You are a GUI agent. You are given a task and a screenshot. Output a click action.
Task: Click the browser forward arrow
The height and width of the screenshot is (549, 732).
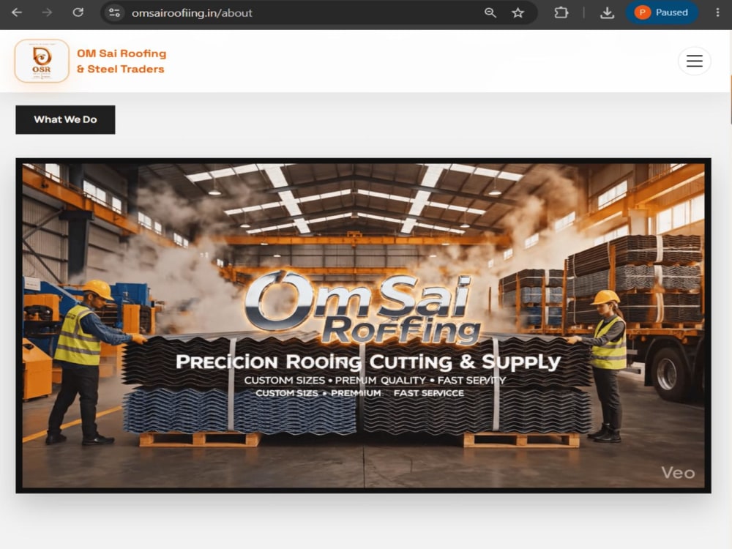(x=47, y=12)
